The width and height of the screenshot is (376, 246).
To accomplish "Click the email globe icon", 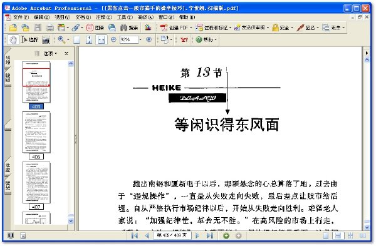I will (x=112, y=28).
